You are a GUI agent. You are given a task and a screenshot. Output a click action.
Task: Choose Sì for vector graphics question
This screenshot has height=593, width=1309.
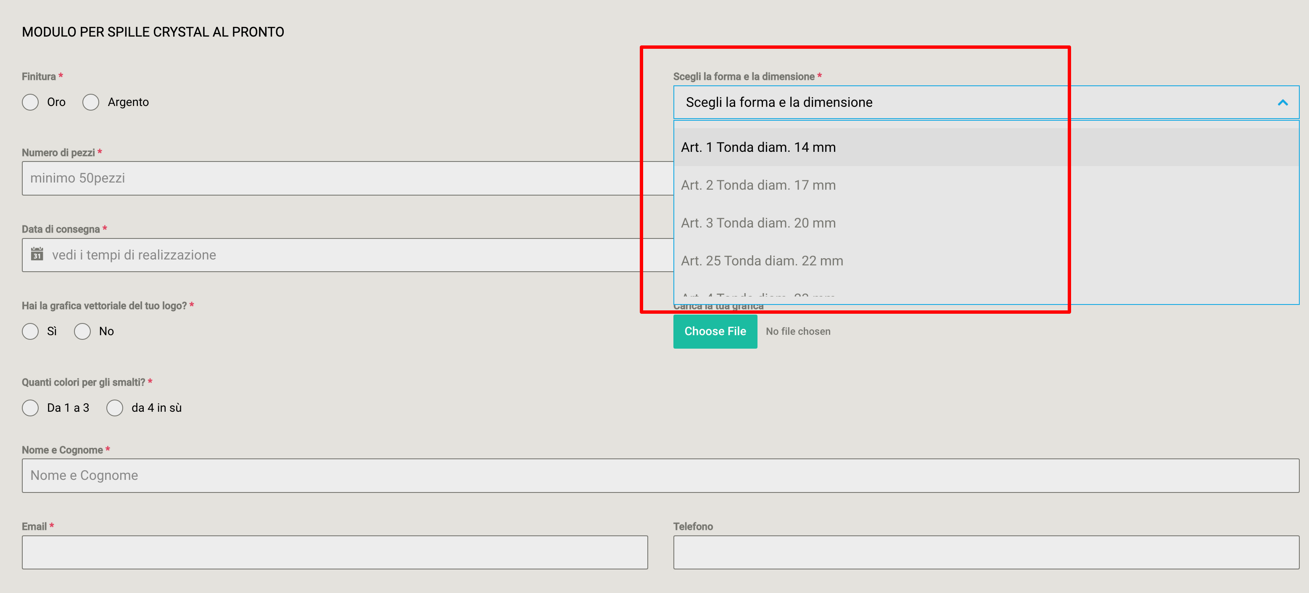pos(31,331)
